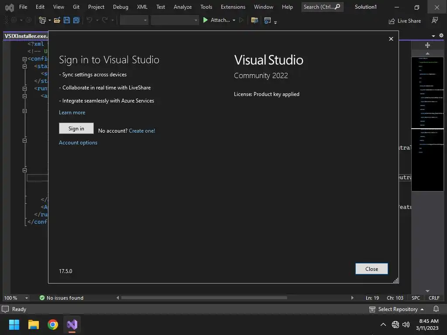Collapse the <confi... XML node

point(24,59)
